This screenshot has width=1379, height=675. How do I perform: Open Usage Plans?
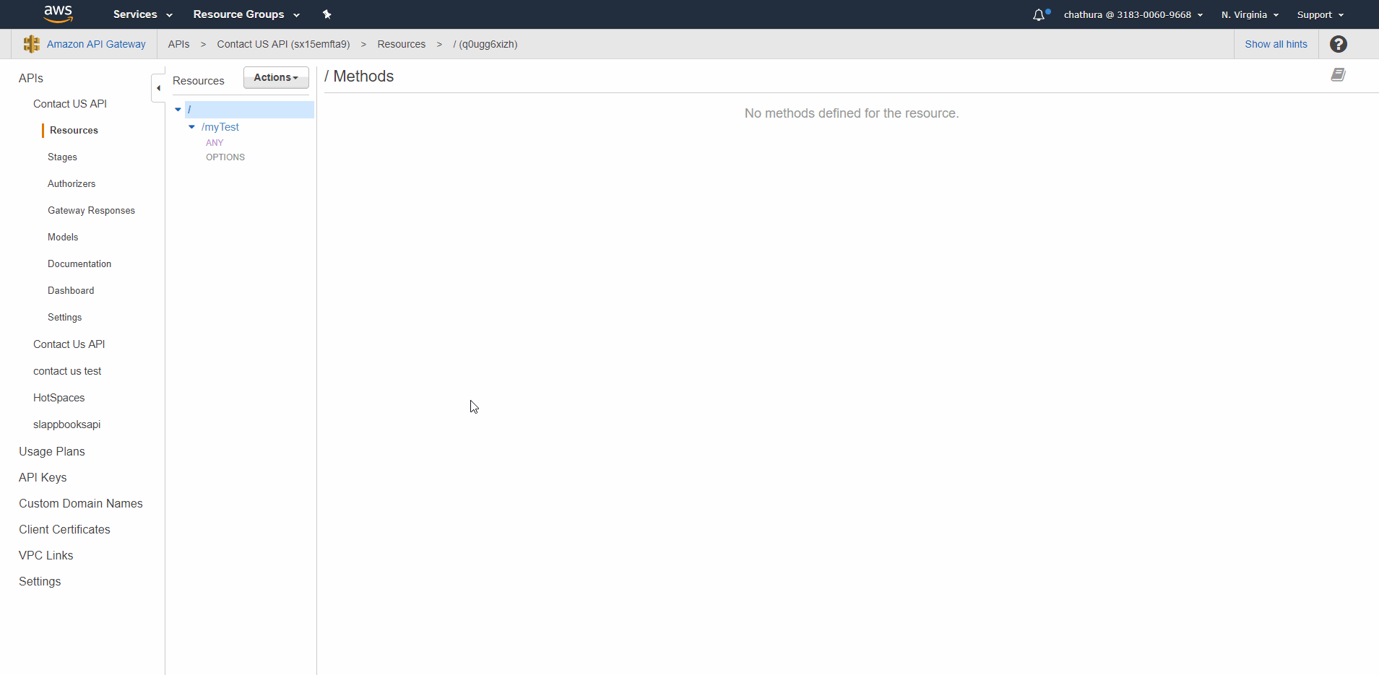pos(52,451)
